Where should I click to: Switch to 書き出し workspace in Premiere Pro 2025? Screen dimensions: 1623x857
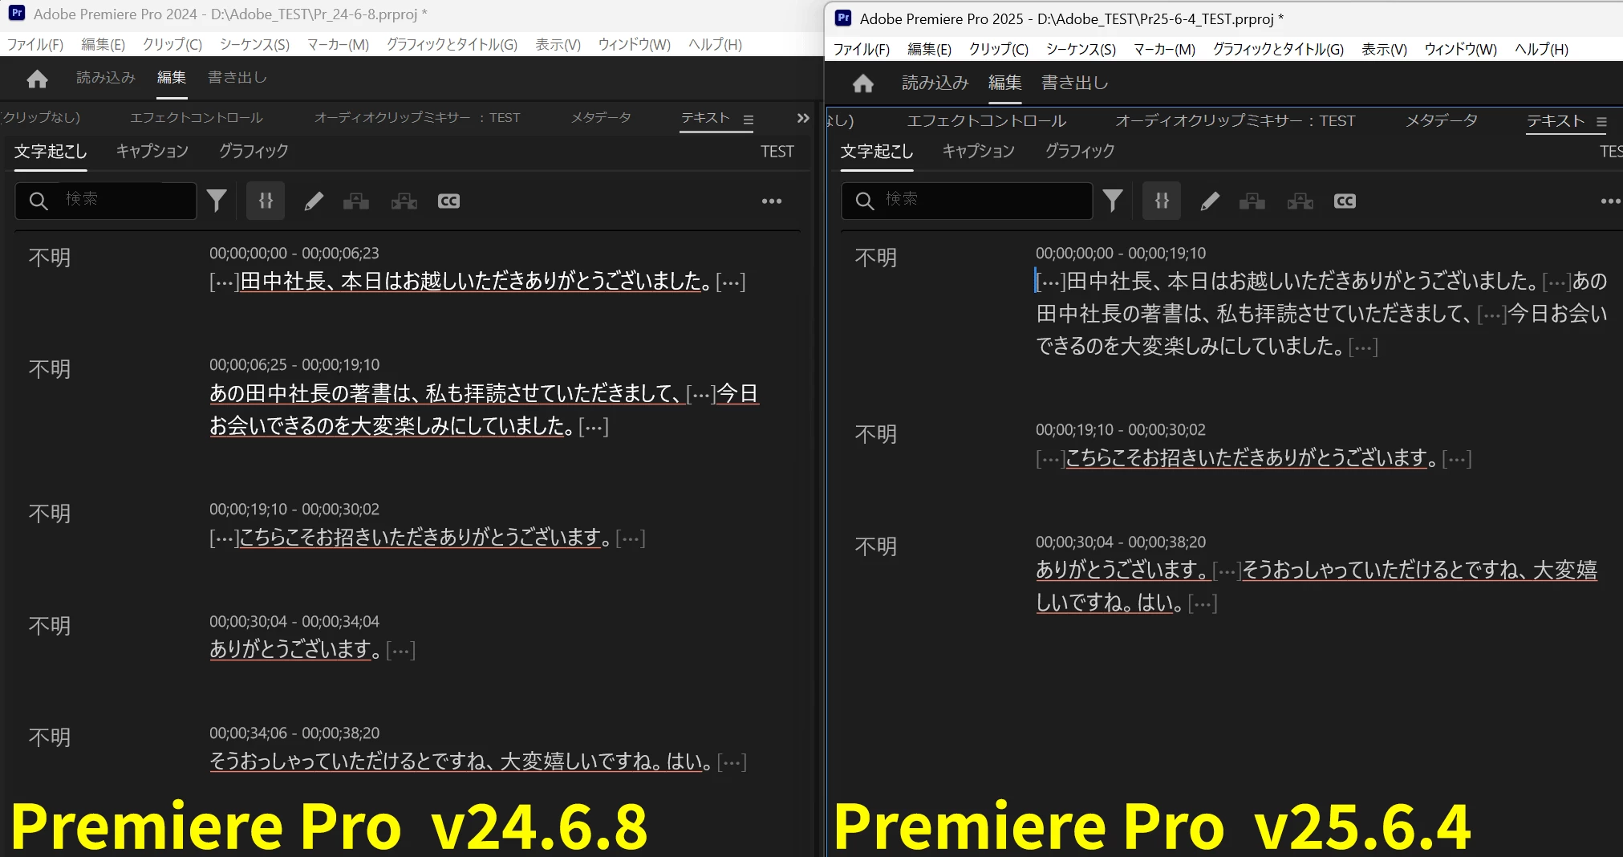pos(1075,83)
